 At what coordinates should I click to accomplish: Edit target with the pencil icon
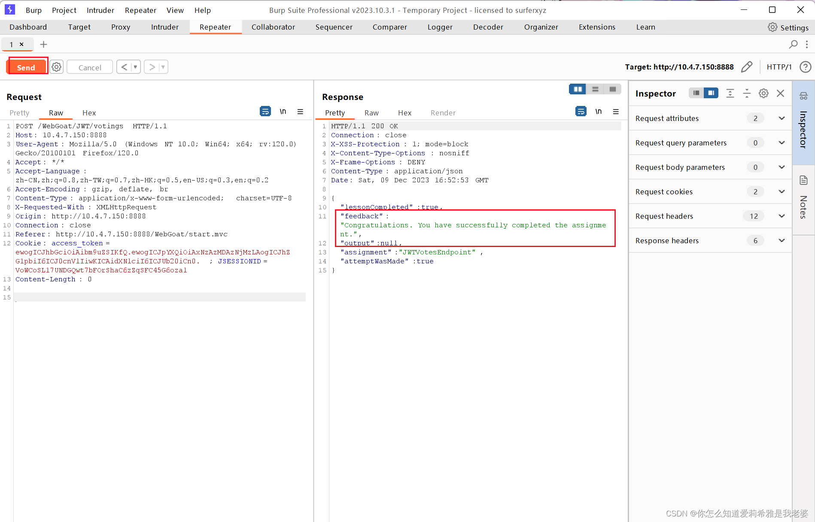[x=747, y=67]
